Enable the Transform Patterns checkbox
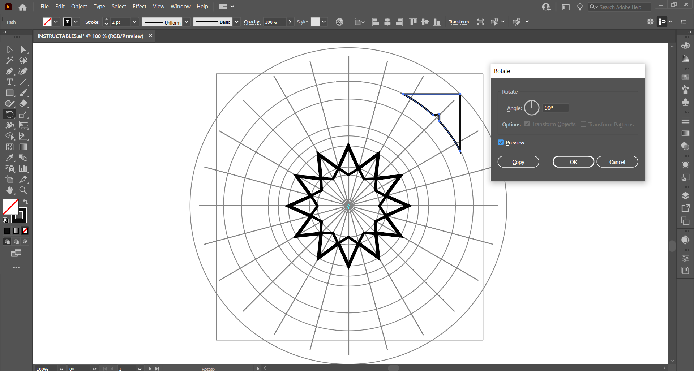Image resolution: width=694 pixels, height=371 pixels. point(583,124)
